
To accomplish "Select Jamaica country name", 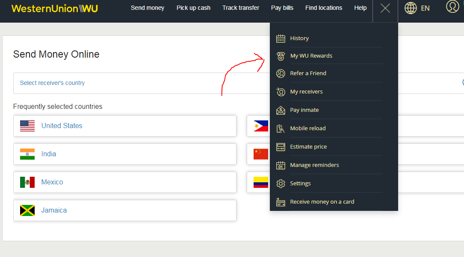I will [54, 210].
